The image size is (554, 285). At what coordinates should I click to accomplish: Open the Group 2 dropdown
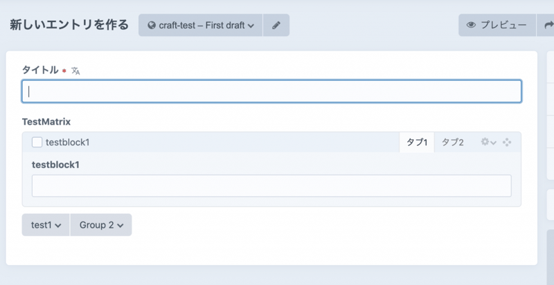tap(101, 225)
